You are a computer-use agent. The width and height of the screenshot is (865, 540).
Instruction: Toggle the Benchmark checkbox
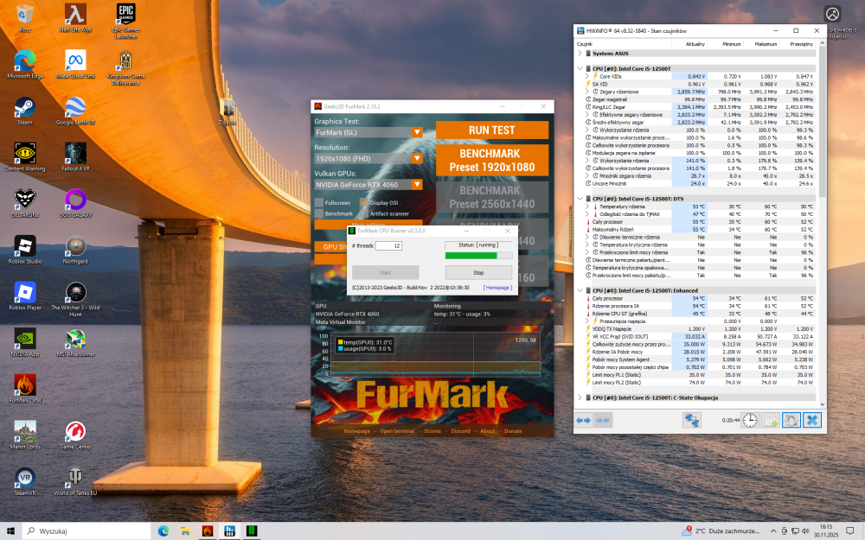click(x=319, y=213)
